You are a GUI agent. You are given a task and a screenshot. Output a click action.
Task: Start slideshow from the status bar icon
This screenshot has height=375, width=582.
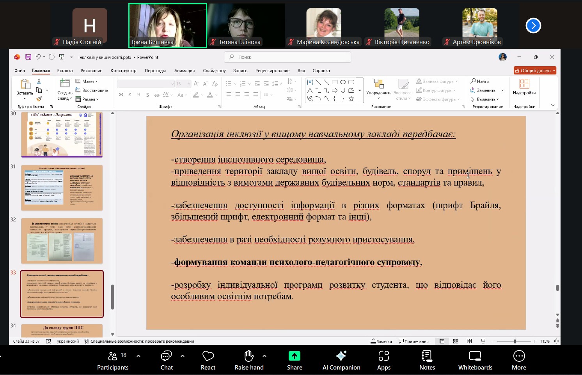(x=483, y=341)
